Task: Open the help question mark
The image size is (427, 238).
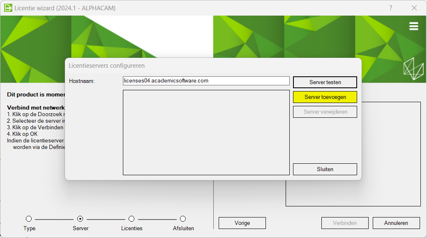Action: (391, 8)
